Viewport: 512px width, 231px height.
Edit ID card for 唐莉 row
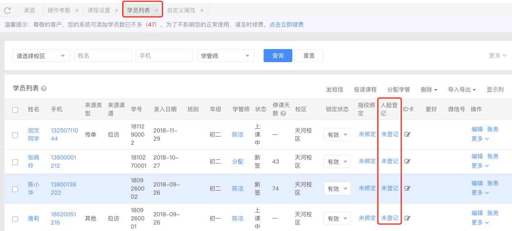click(x=407, y=218)
